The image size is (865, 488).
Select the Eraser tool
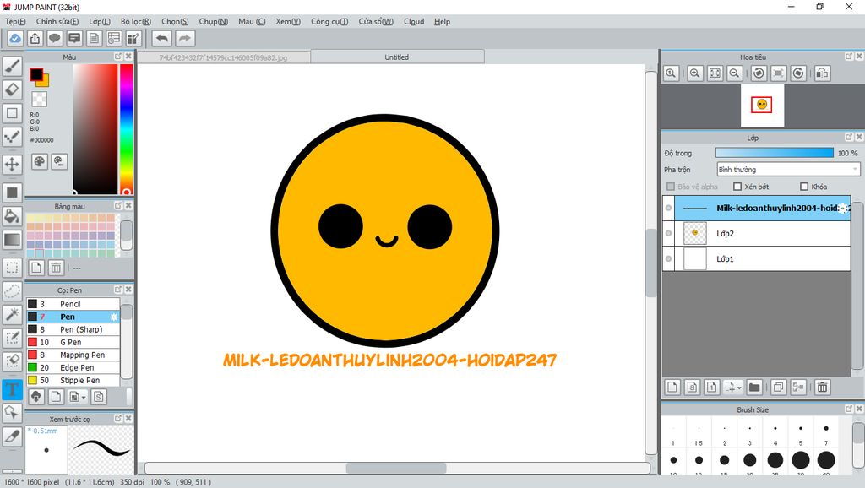12,89
